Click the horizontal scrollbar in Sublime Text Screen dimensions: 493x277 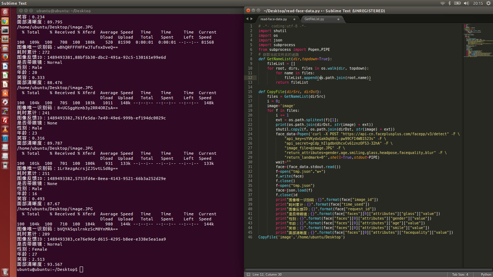[x=368, y=270]
